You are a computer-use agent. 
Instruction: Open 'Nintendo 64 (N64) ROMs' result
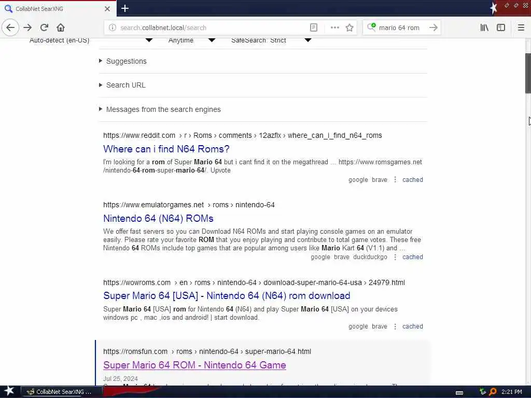(x=158, y=218)
